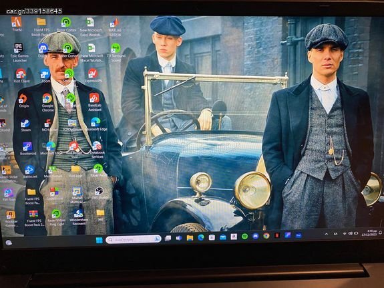Open Microsoft Store from the taskbar

coord(212,237)
